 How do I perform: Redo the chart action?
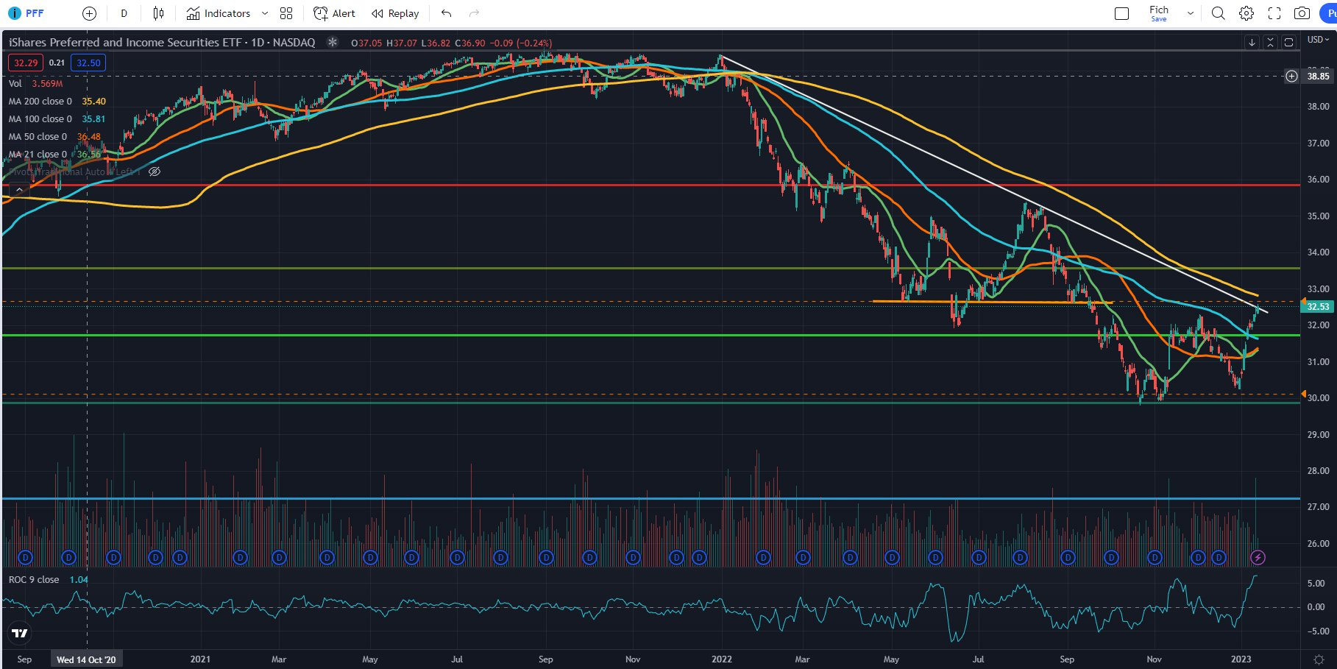474,13
